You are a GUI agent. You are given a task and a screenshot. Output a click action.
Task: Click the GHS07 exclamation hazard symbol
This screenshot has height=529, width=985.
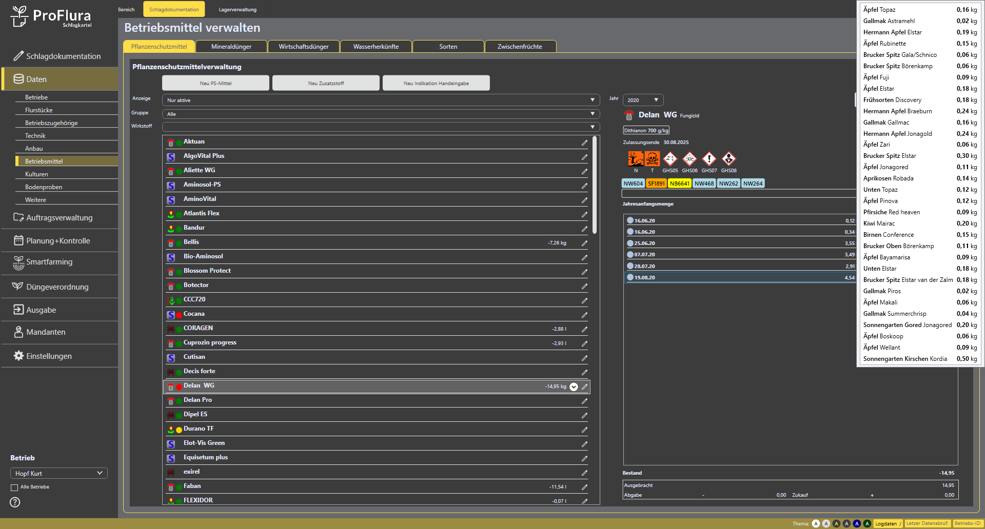[709, 159]
